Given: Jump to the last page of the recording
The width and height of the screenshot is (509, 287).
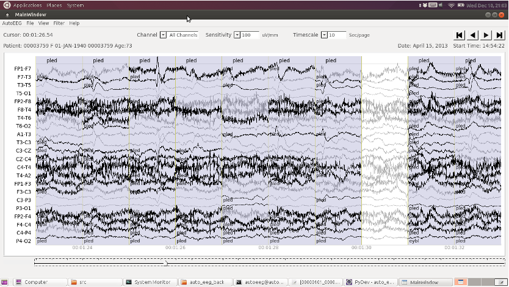Looking at the screenshot, I should click(x=499, y=35).
